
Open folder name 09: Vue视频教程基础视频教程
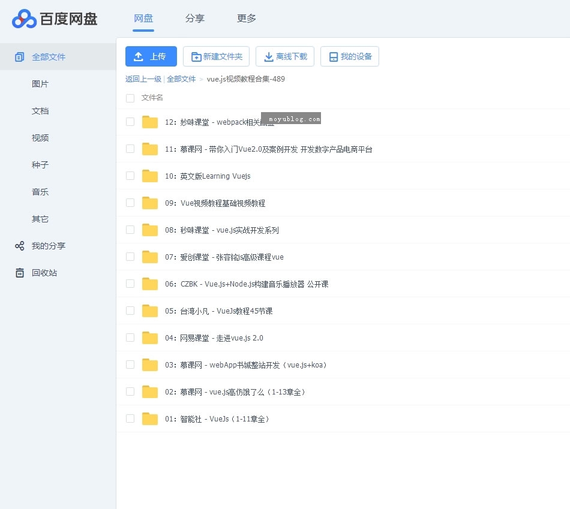[215, 203]
